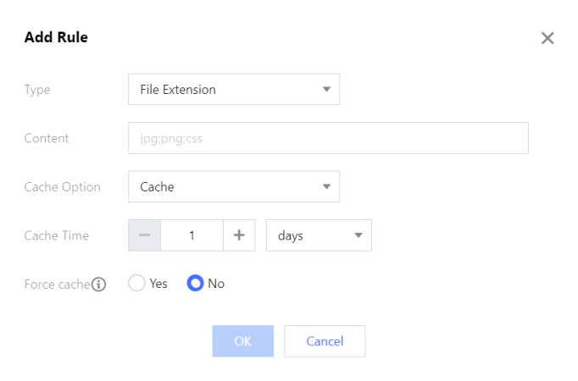578x381 pixels.
Task: Click the Force cache label text
Action: [56, 284]
